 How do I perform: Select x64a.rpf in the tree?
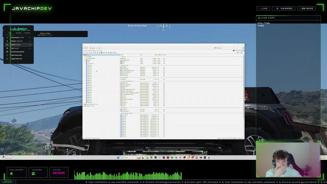(89, 65)
